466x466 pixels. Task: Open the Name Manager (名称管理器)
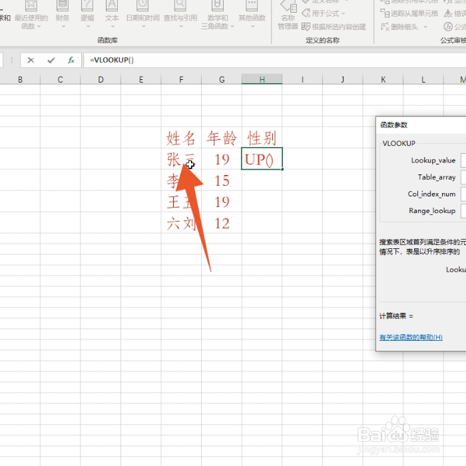click(288, 15)
